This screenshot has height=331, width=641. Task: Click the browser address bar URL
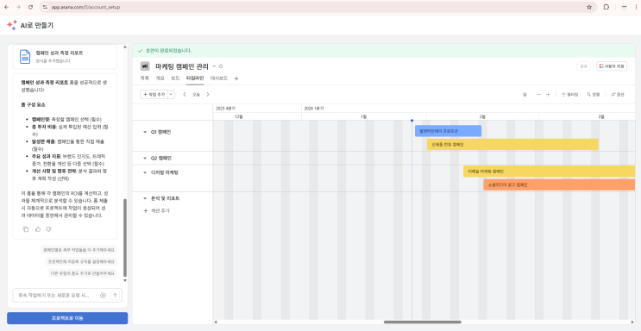pos(85,7)
